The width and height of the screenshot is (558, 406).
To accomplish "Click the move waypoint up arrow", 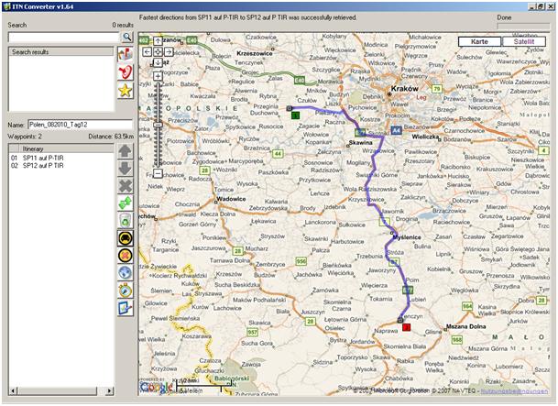I will [126, 151].
